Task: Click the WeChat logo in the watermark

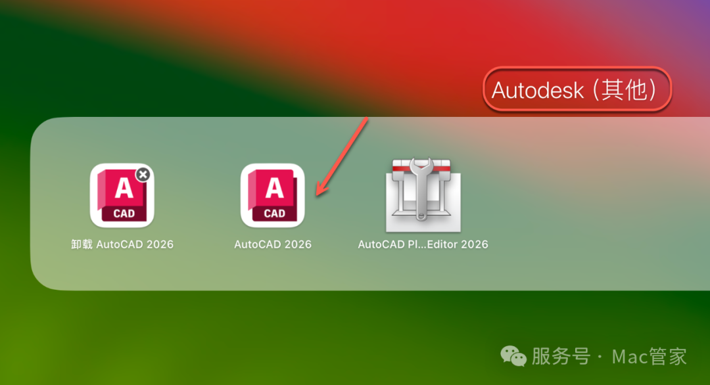Action: point(513,356)
